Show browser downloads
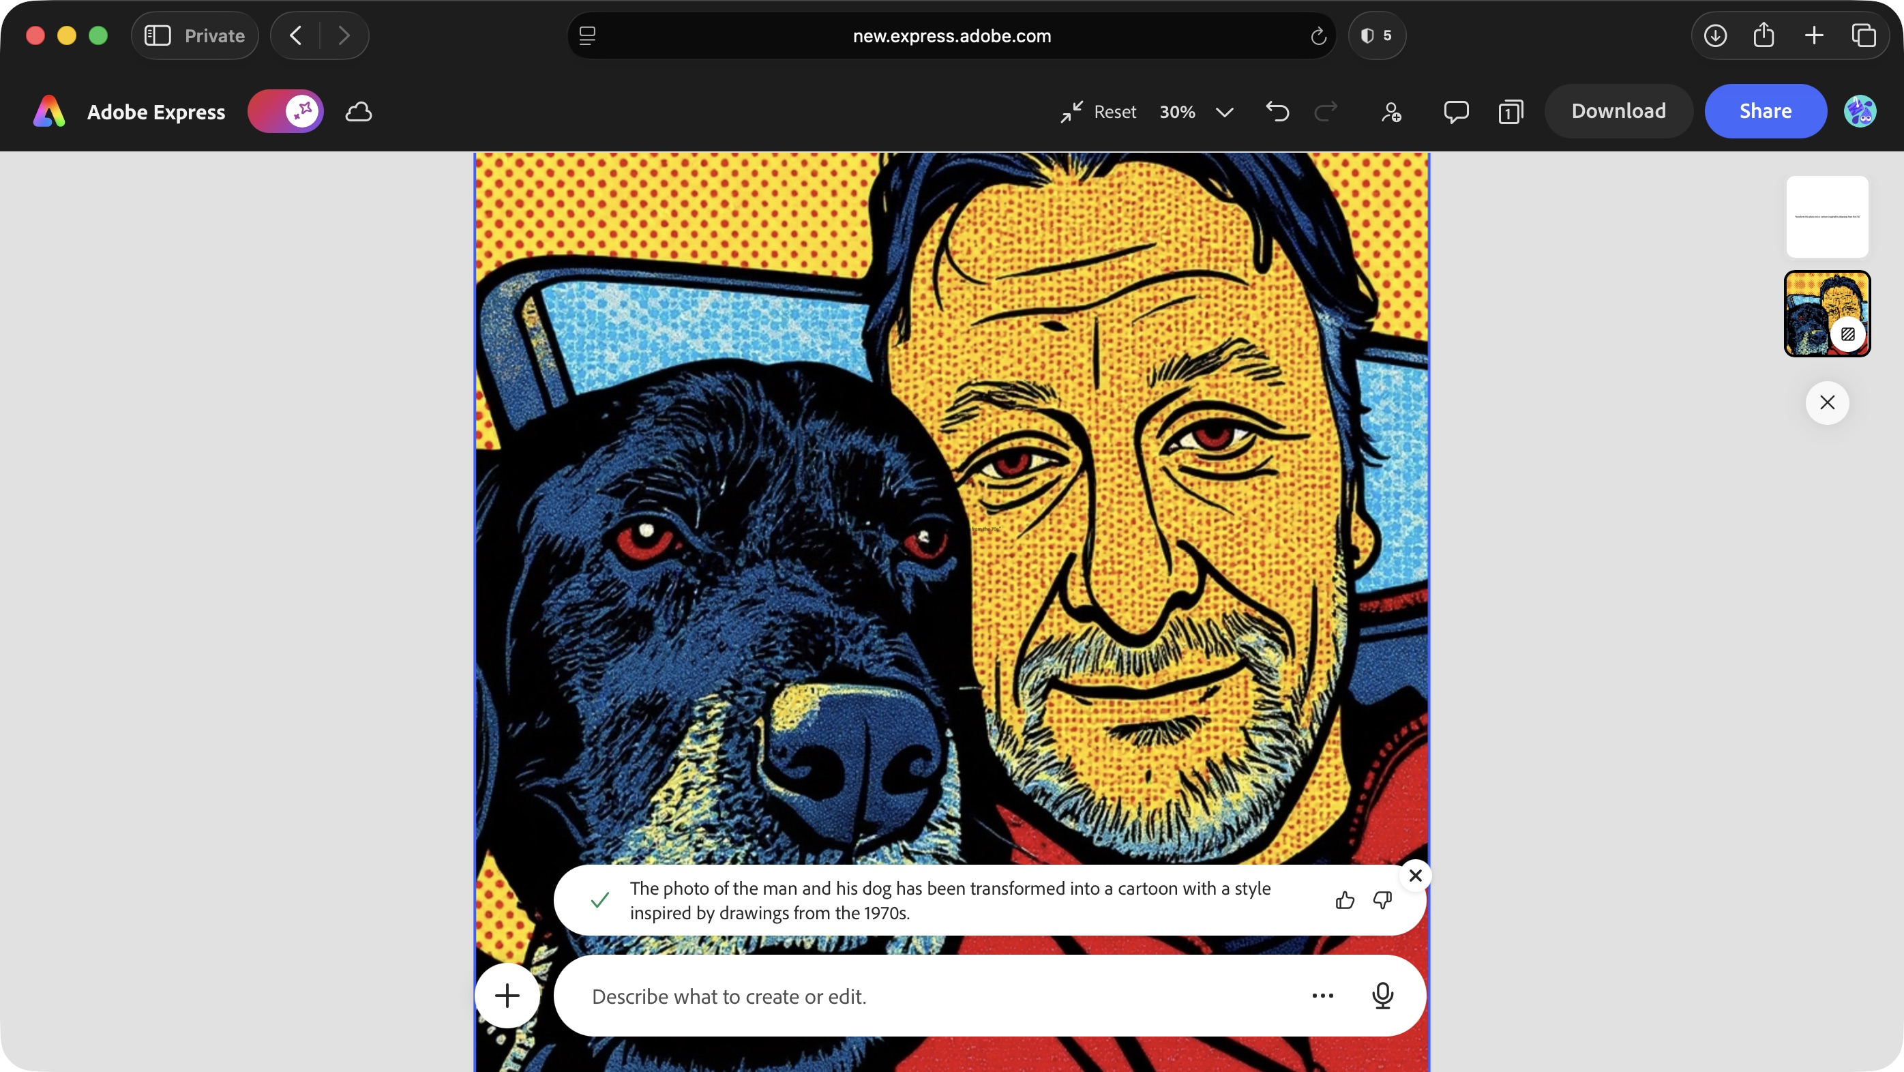This screenshot has width=1904, height=1072. coord(1715,35)
